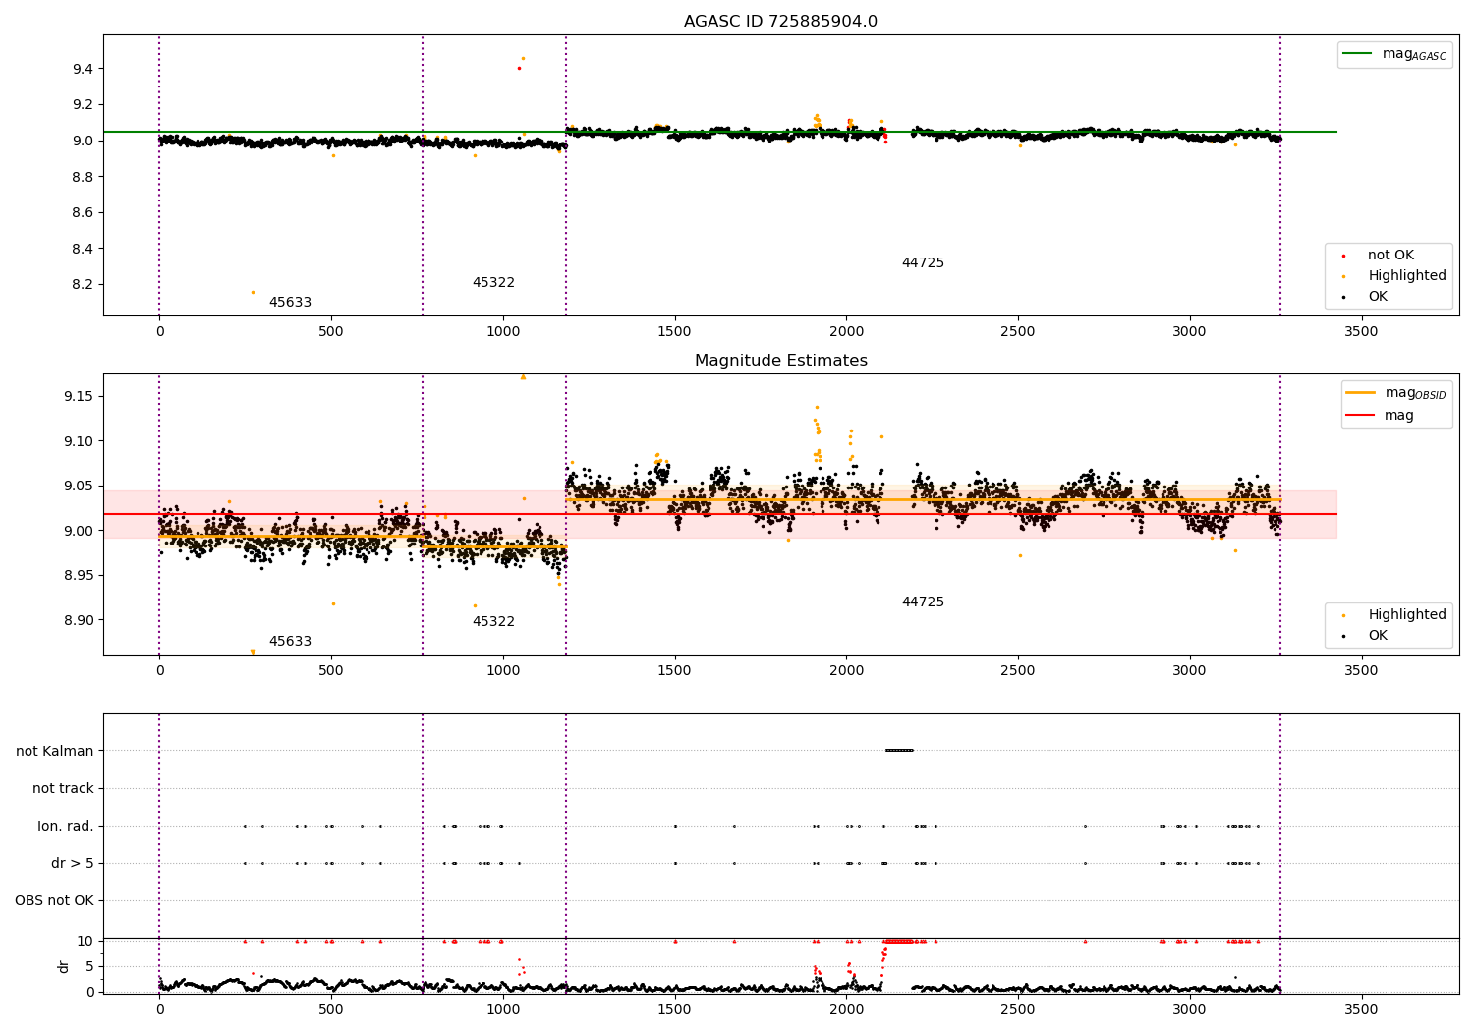Screen dimensions: 1474x1032
Task: Click the 'OBS not OK' row label
Action: 54,900
